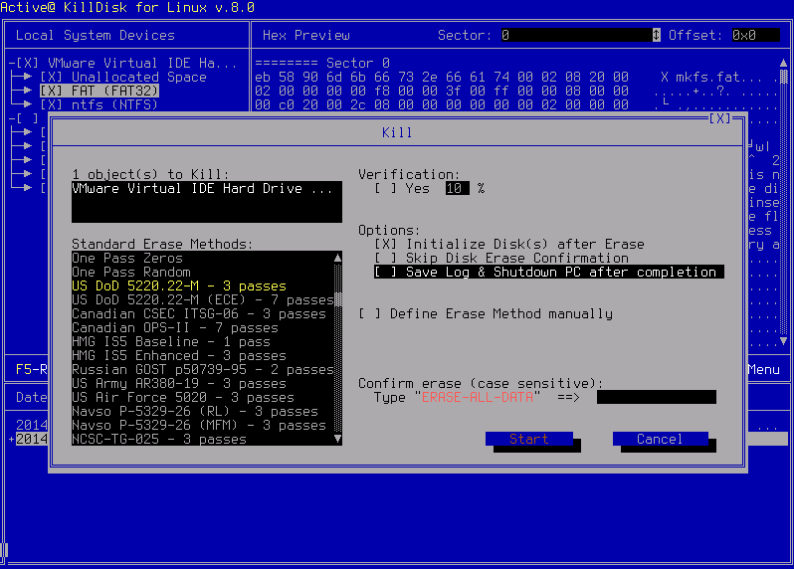Click Hex Preview panel header
The image size is (794, 569).
tap(305, 35)
